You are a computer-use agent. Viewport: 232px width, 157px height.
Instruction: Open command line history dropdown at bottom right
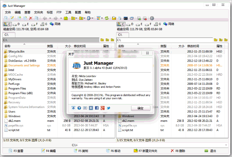(x=226, y=145)
